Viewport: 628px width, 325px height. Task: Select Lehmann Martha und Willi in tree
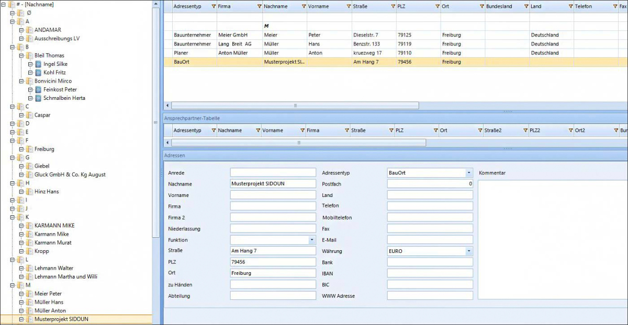[66, 277]
